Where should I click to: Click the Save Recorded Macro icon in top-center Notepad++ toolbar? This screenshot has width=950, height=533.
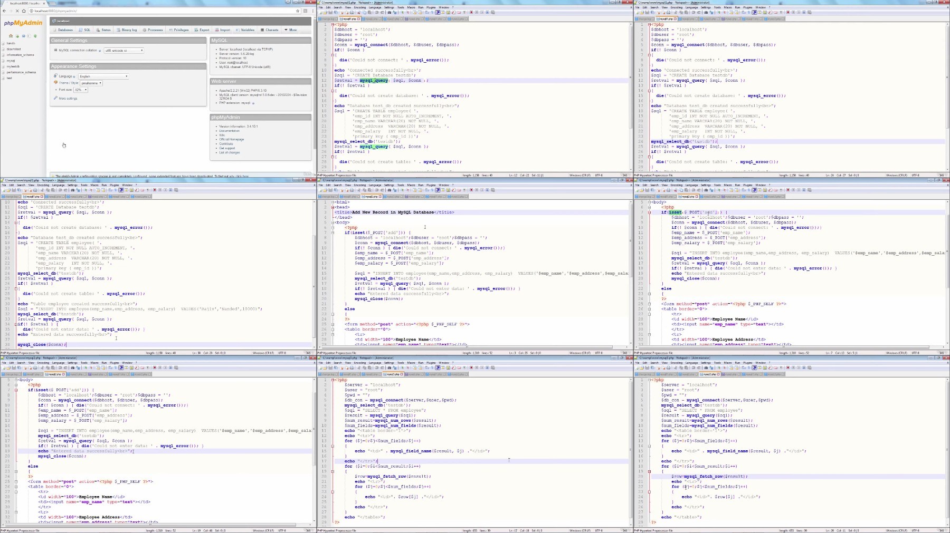click(492, 13)
